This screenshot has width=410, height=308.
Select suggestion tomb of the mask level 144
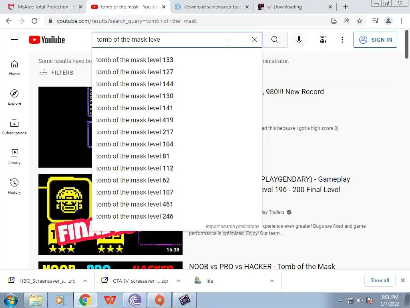point(177,84)
